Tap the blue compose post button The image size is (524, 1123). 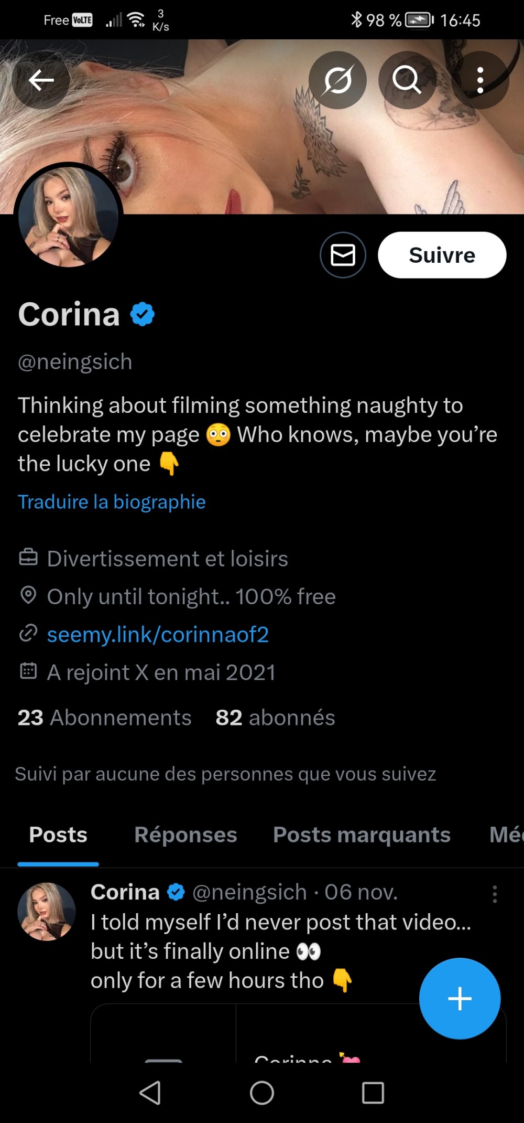[460, 998]
